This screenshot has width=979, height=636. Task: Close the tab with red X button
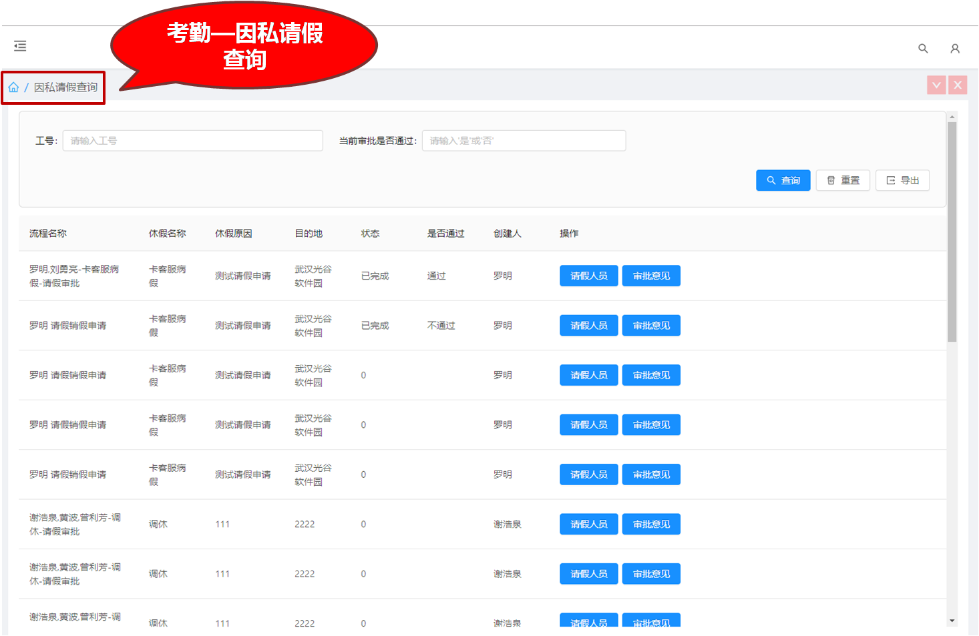[x=958, y=85]
